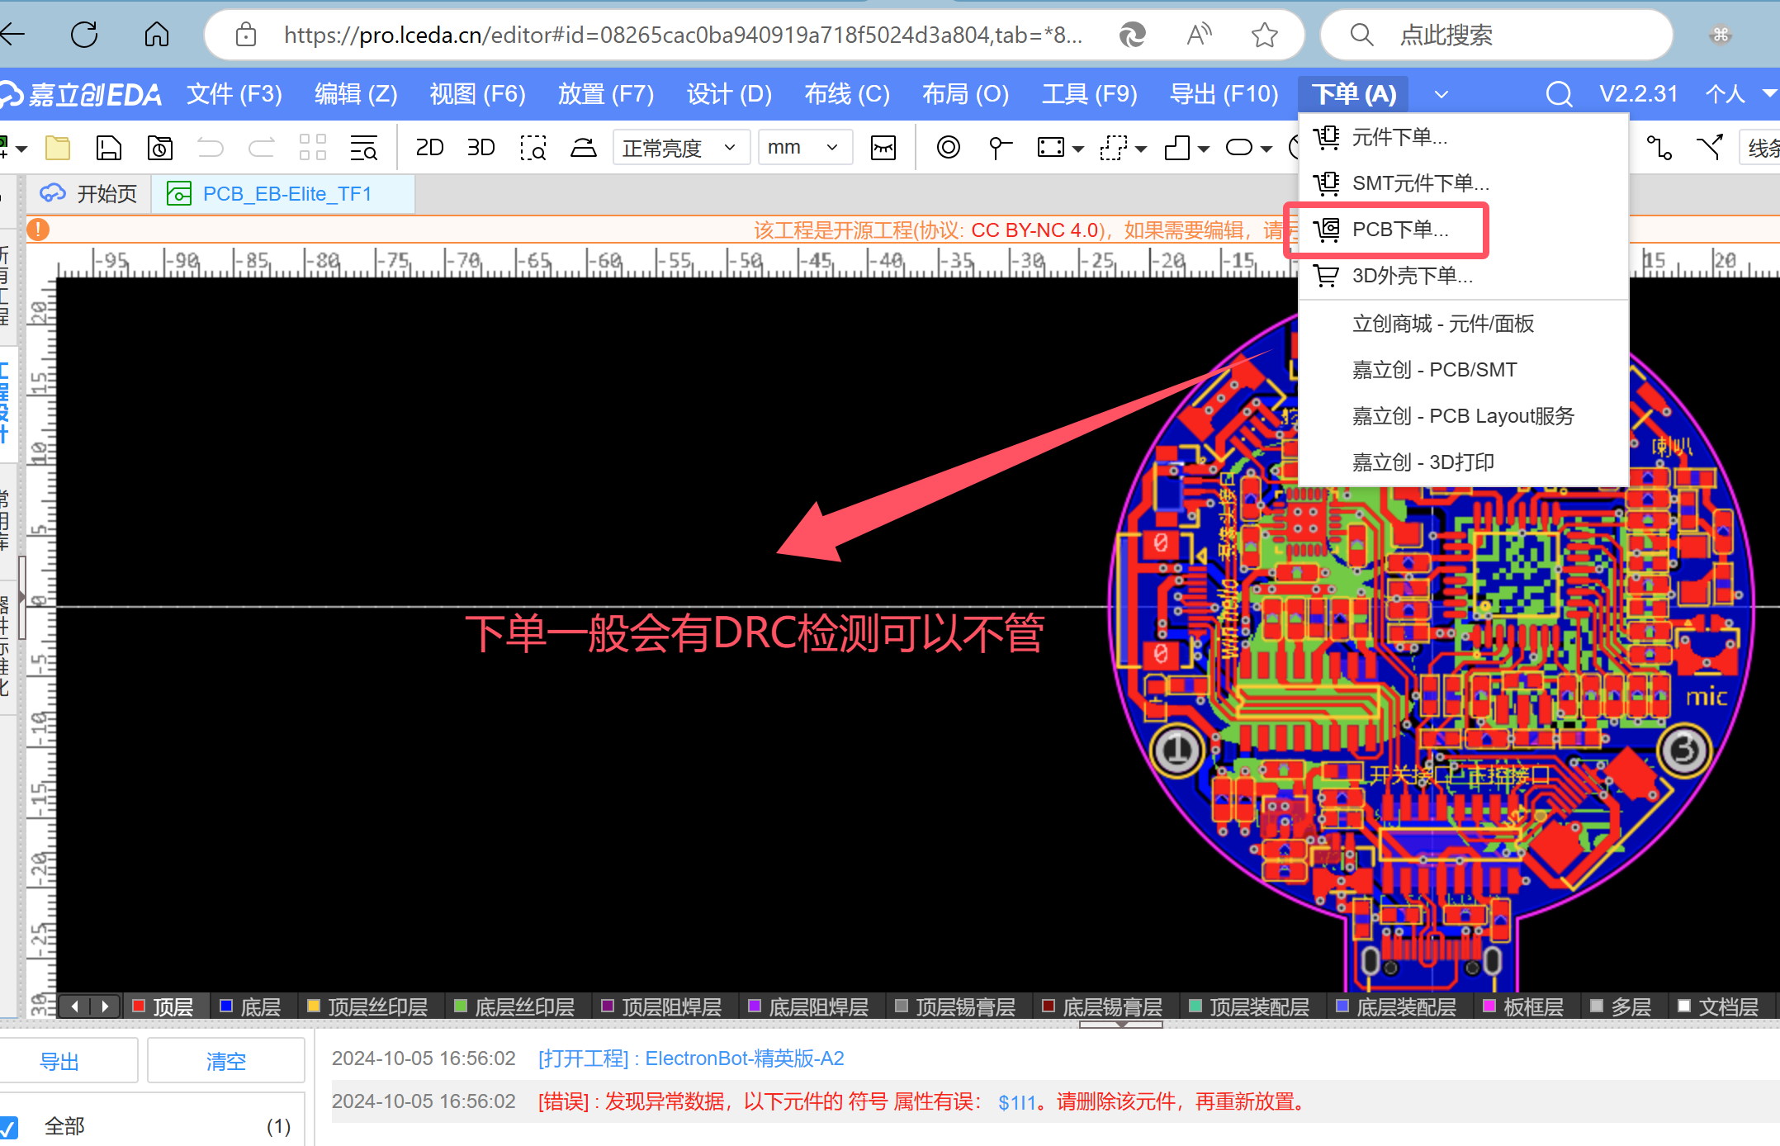Open the 放置 (F7) menu
The image size is (1780, 1146).
point(606,94)
